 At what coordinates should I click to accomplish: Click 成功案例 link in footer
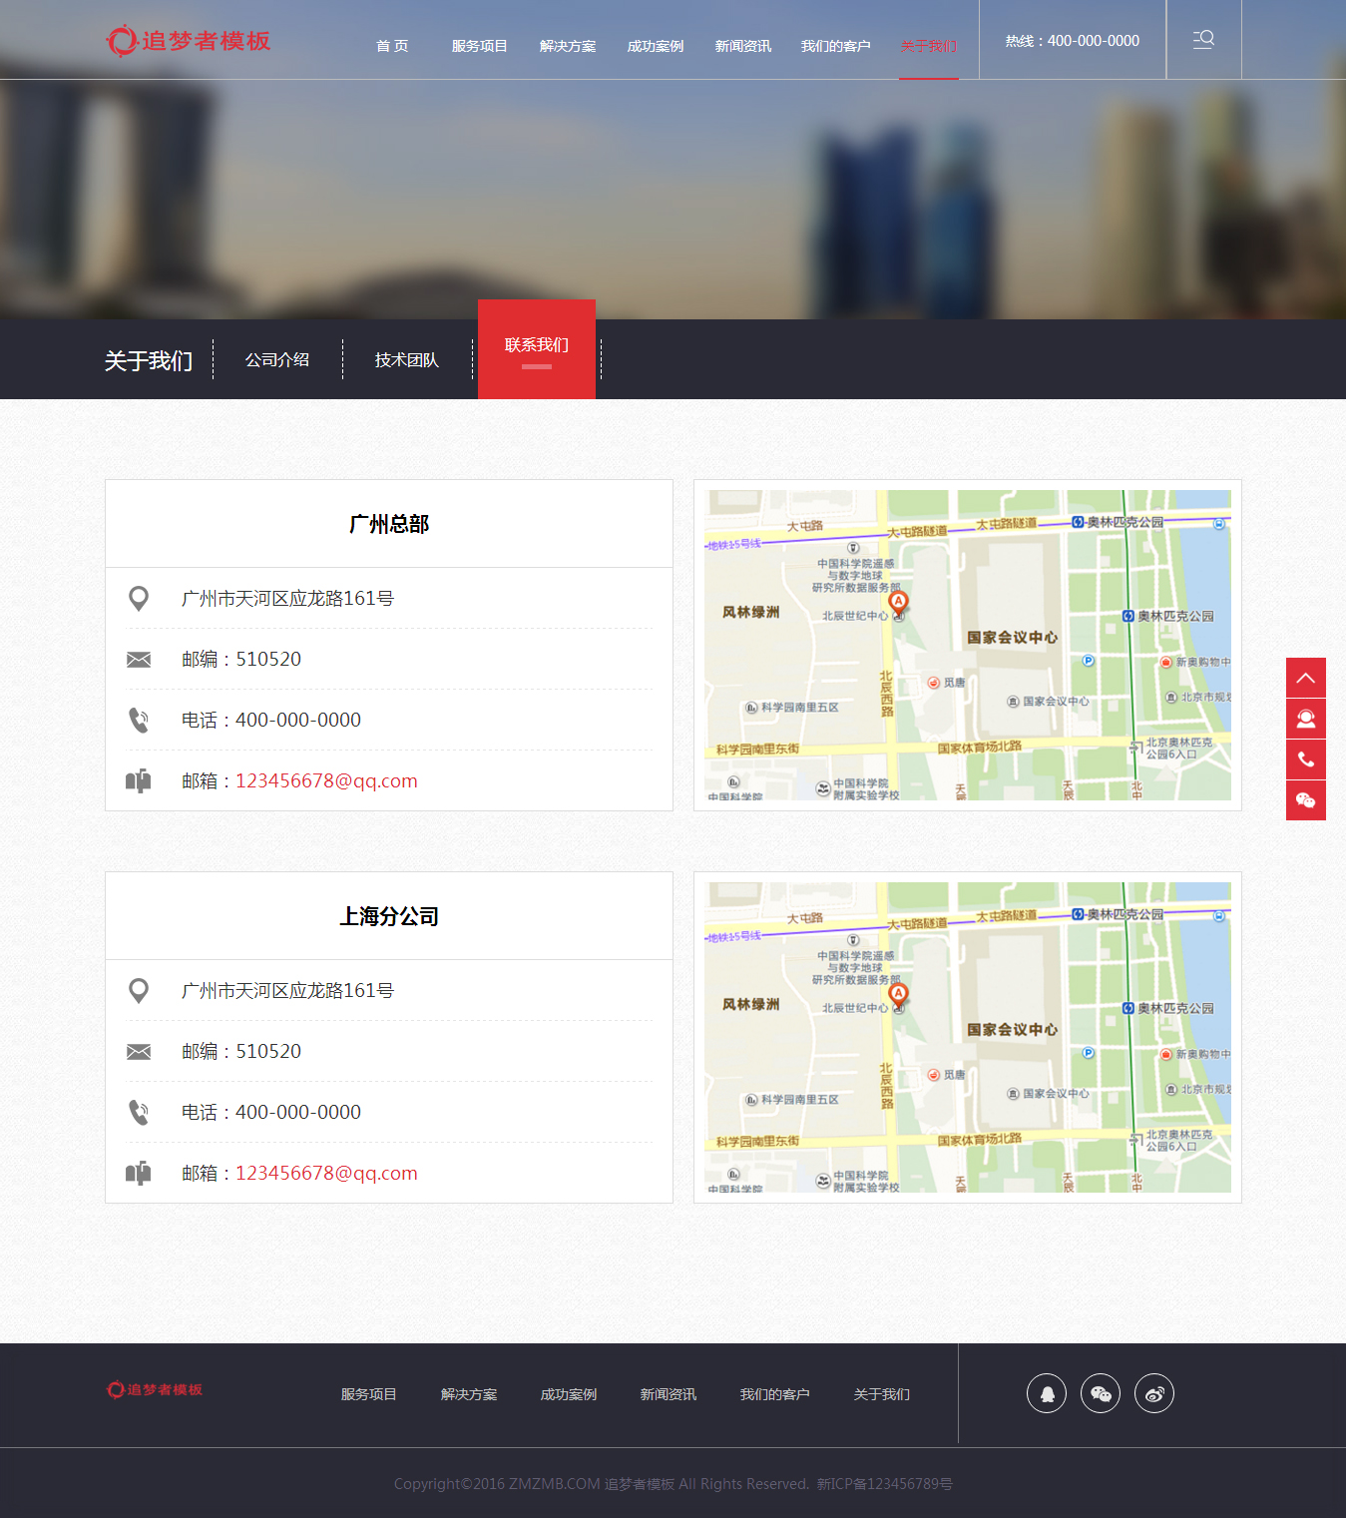[x=569, y=1394]
